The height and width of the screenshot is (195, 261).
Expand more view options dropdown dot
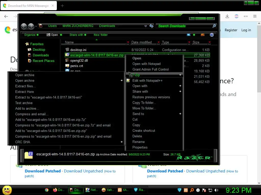pos(194,35)
